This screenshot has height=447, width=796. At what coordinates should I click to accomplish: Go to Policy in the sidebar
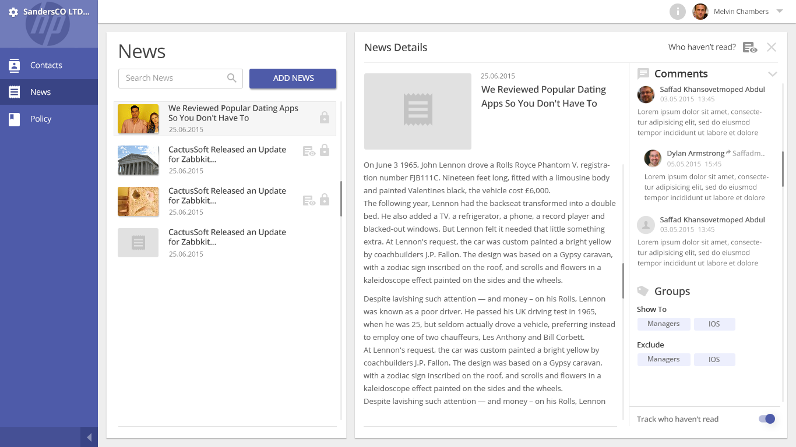pos(41,119)
